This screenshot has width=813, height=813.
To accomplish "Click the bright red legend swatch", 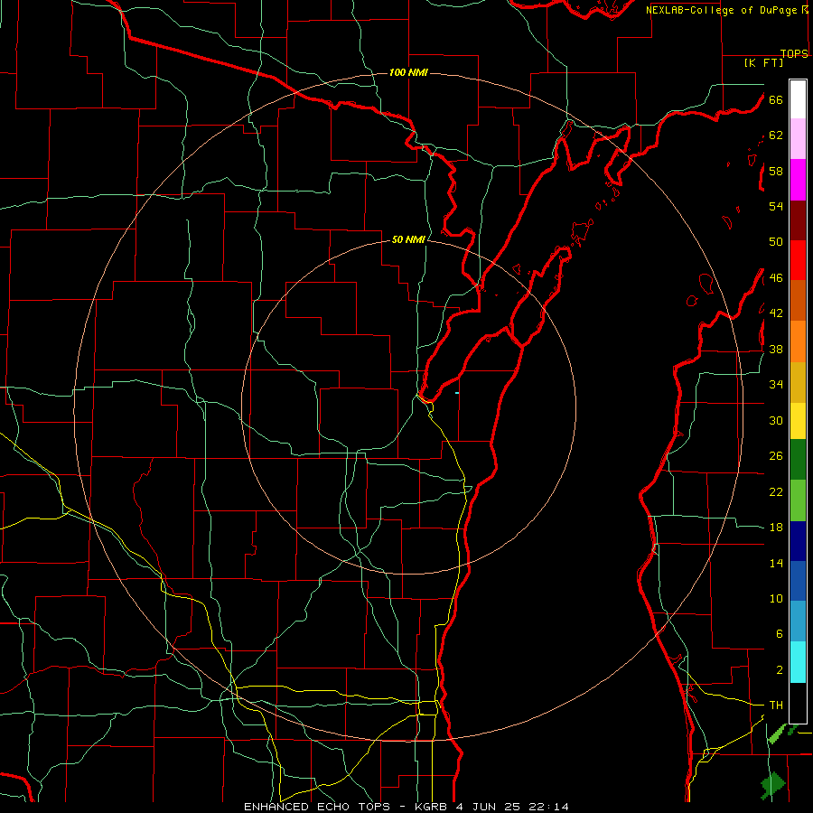I will point(798,260).
